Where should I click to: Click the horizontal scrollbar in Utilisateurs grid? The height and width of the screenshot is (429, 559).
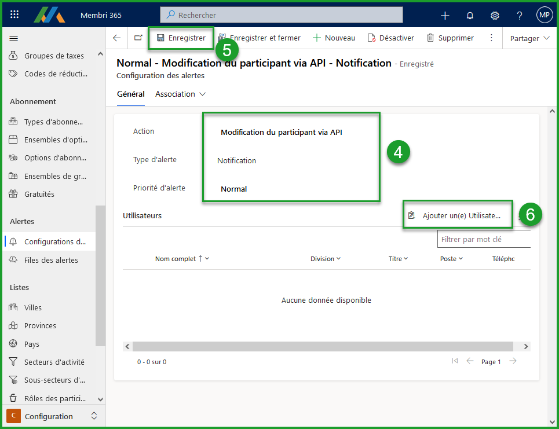323,346
